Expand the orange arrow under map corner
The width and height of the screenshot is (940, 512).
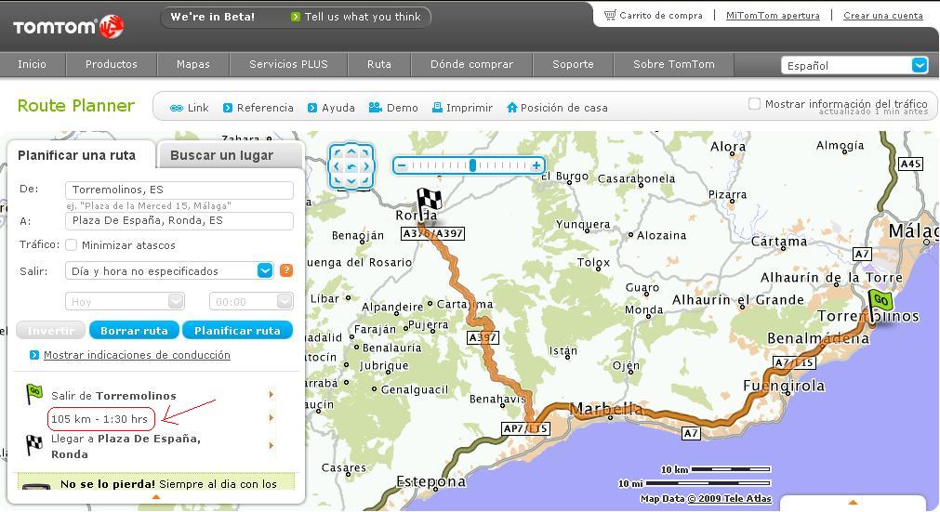pyautogui.click(x=853, y=502)
